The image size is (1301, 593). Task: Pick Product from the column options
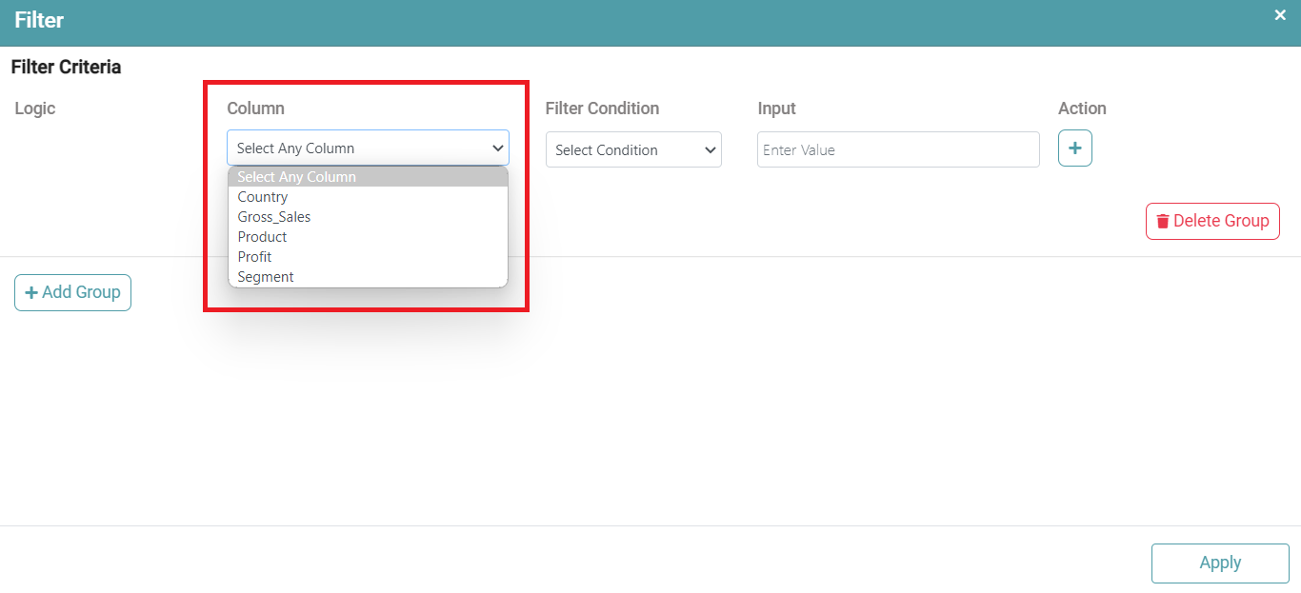point(263,237)
